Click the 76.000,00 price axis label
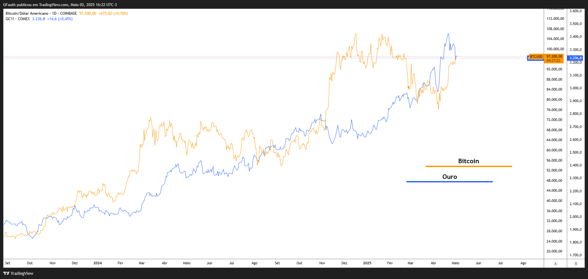 554,110
